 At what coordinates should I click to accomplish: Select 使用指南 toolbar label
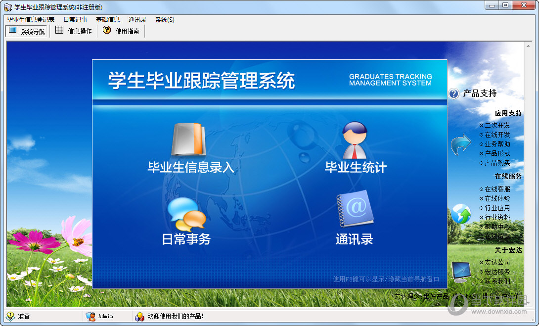[127, 31]
